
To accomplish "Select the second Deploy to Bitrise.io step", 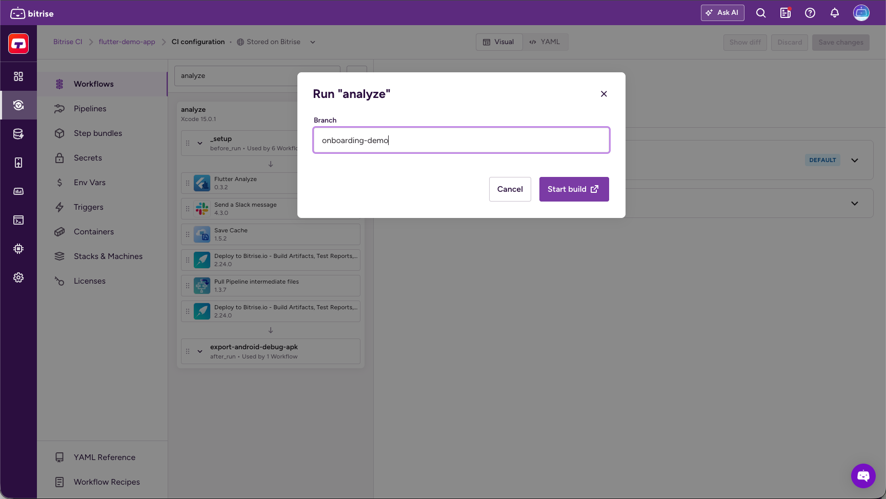I will click(271, 311).
